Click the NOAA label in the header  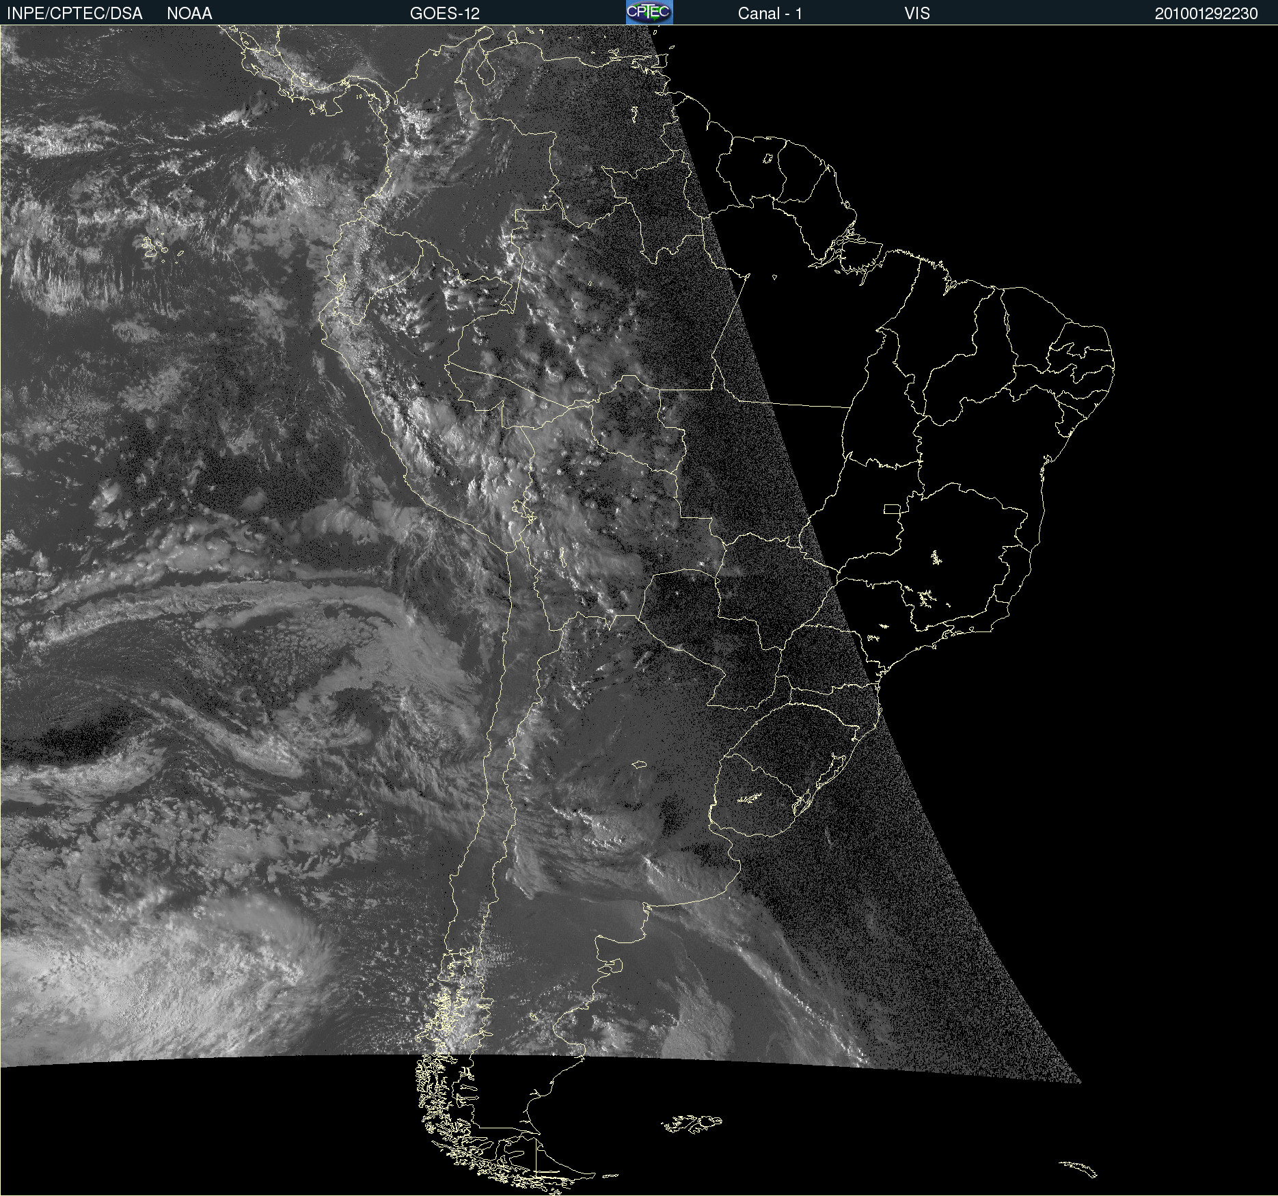[x=189, y=14]
